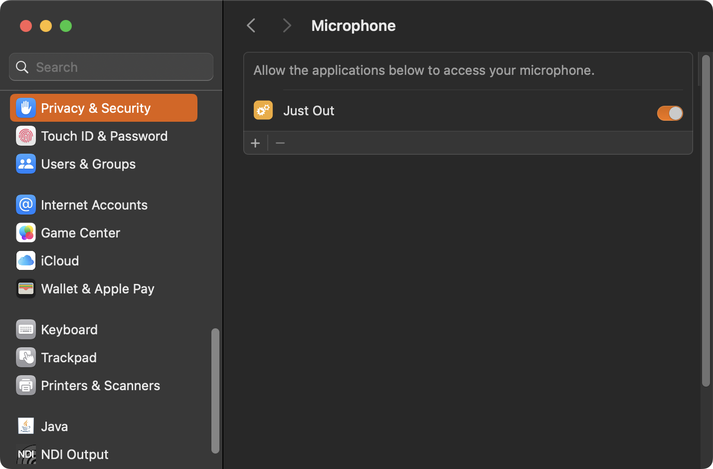This screenshot has width=713, height=469.
Task: Open Touch ID & Password settings
Action: [104, 136]
